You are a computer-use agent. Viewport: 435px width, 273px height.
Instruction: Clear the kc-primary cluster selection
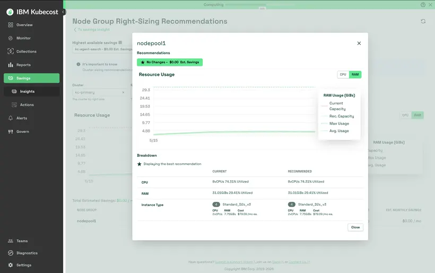point(123,92)
